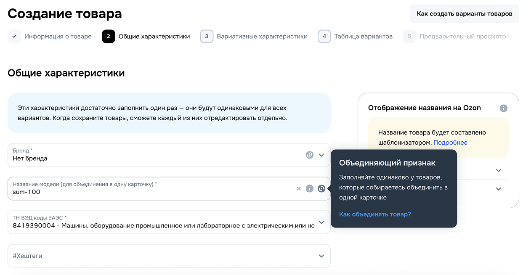Open Как объединять товар? link
Image resolution: width=531 pixels, height=275 pixels.
tap(375, 214)
